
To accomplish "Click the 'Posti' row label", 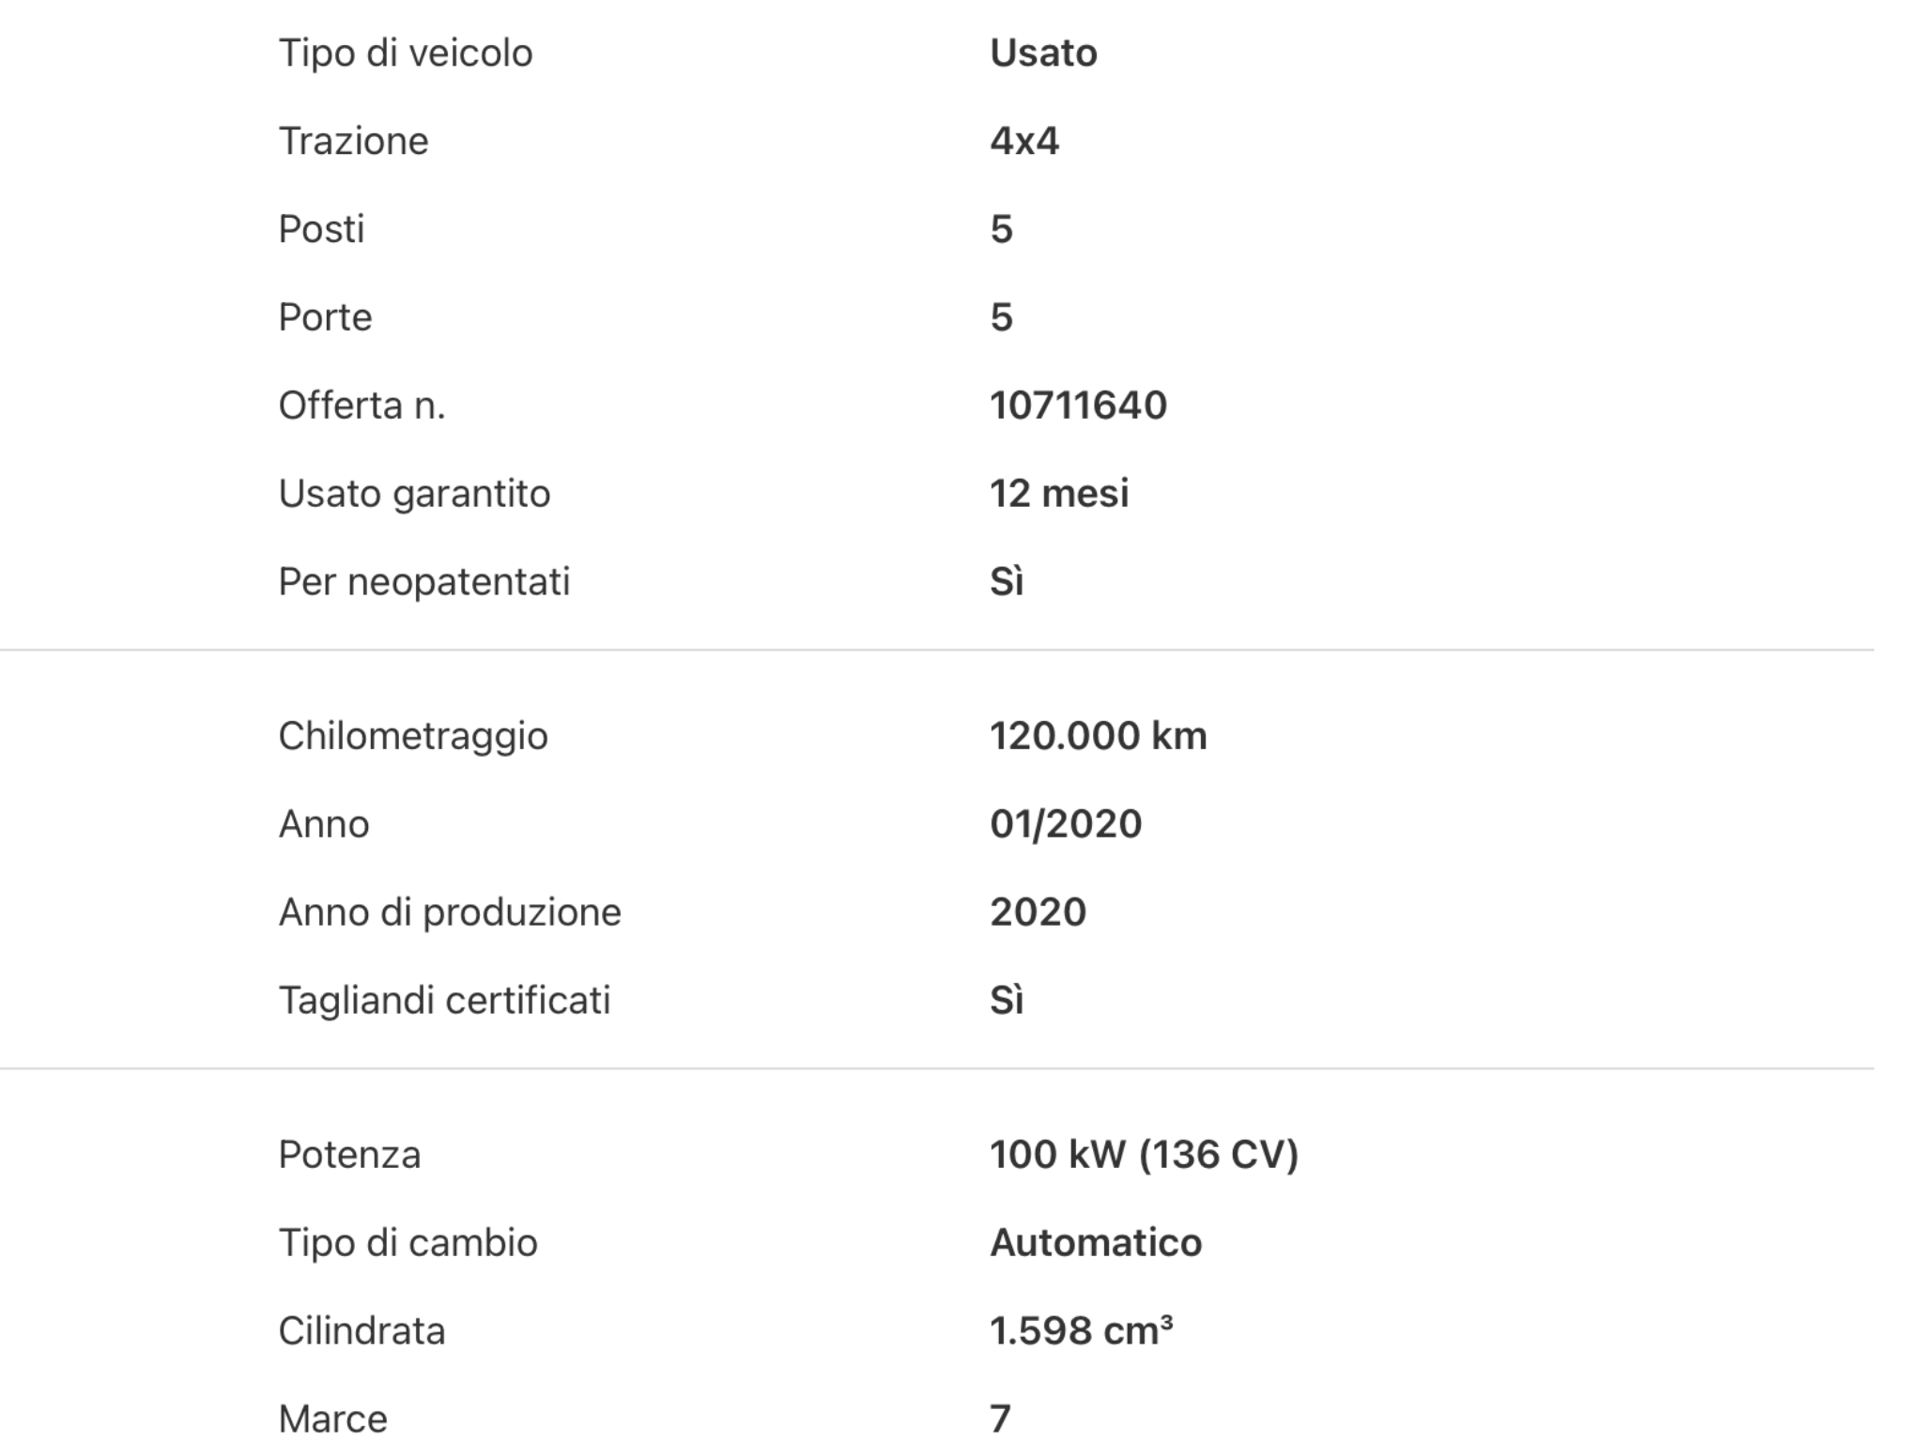I will (321, 230).
